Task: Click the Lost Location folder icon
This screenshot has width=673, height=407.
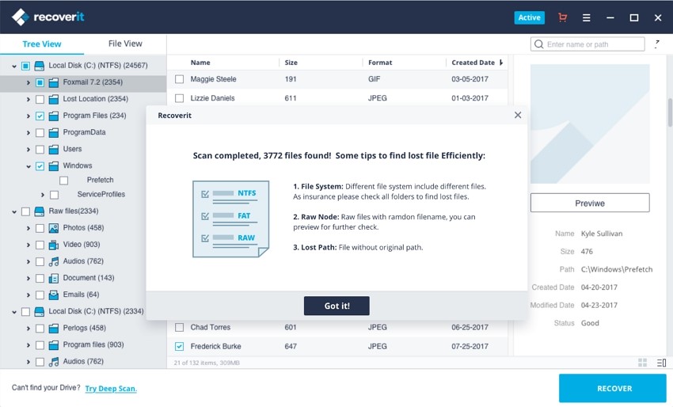Action: [x=54, y=99]
